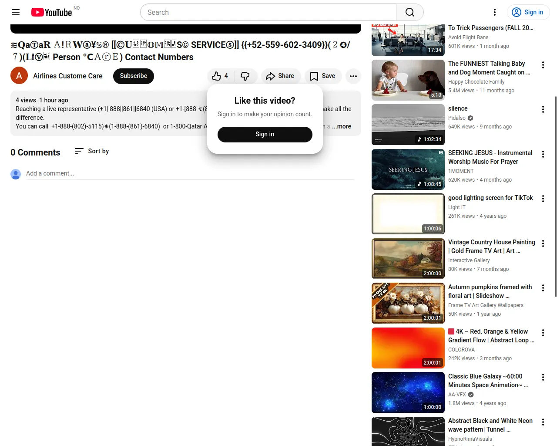557x446 pixels.
Task: Open the Airlines Custome Care channel avatar
Action: pos(19,76)
